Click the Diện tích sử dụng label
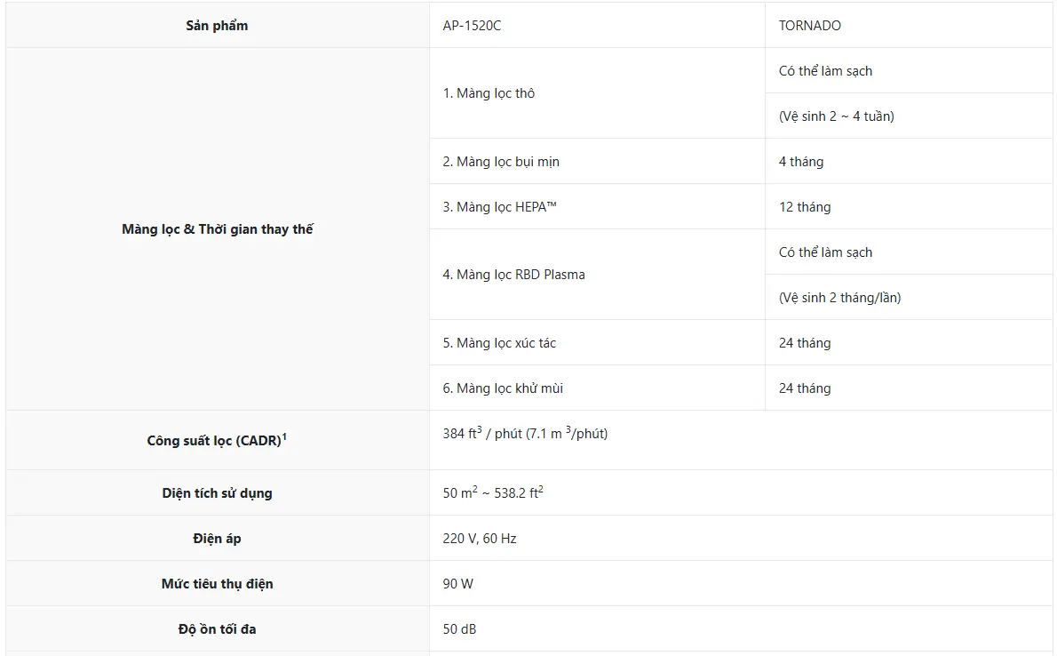This screenshot has height=656, width=1057. (x=217, y=492)
